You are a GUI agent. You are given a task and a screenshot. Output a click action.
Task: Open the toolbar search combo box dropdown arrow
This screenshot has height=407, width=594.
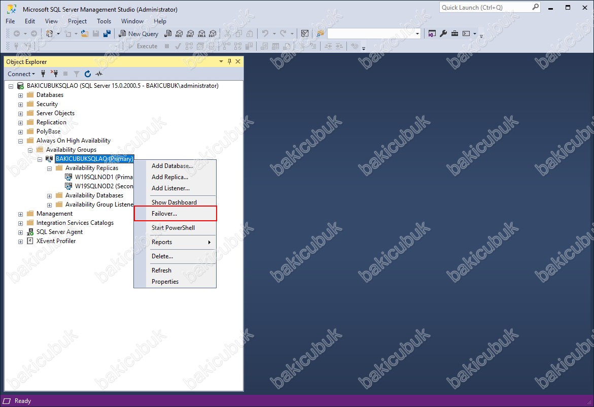[417, 33]
